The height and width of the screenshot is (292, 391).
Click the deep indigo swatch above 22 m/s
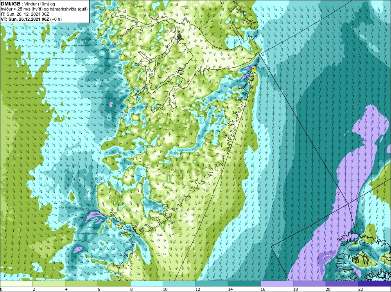pos(375,283)
